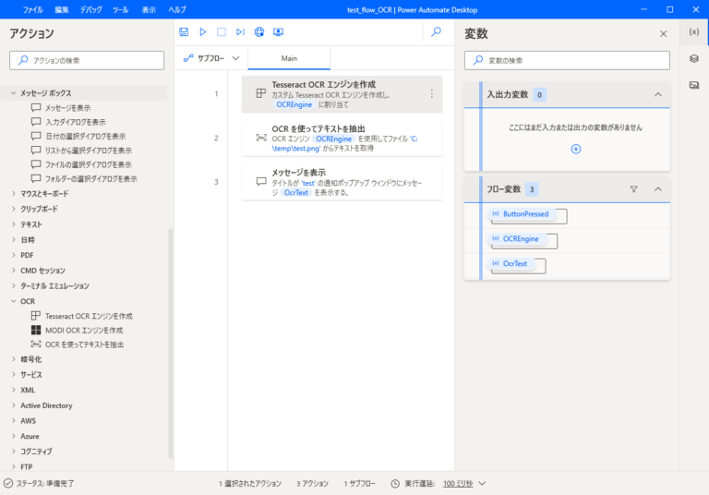Expand the テキスト group

(x=14, y=224)
